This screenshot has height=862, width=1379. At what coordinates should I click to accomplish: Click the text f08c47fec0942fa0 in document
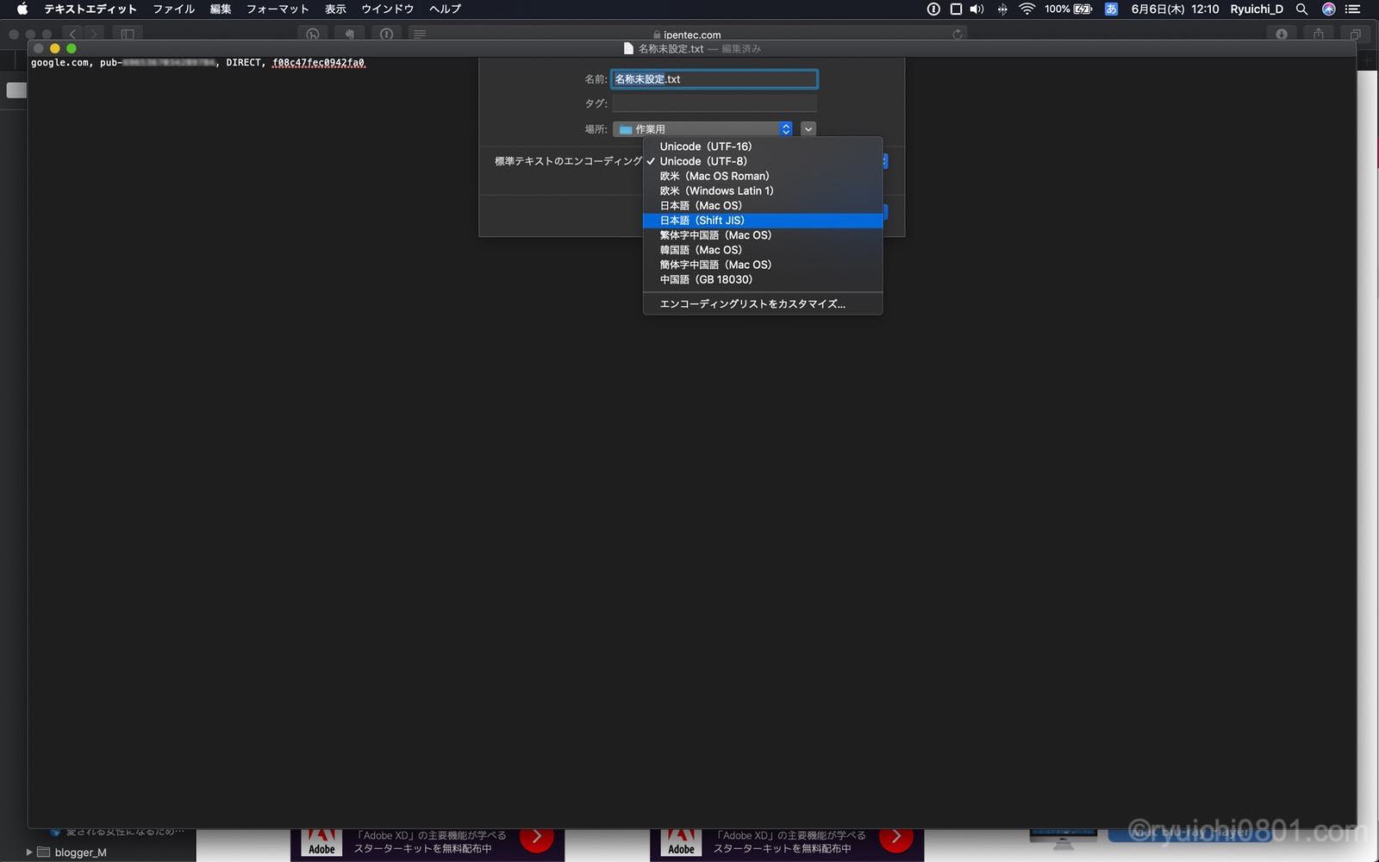coord(318,63)
